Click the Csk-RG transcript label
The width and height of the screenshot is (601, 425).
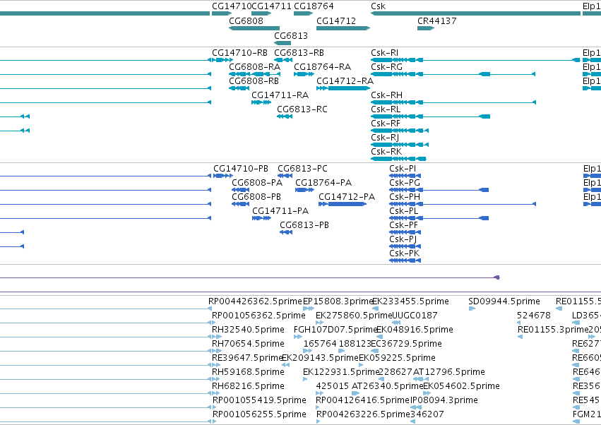click(386, 66)
